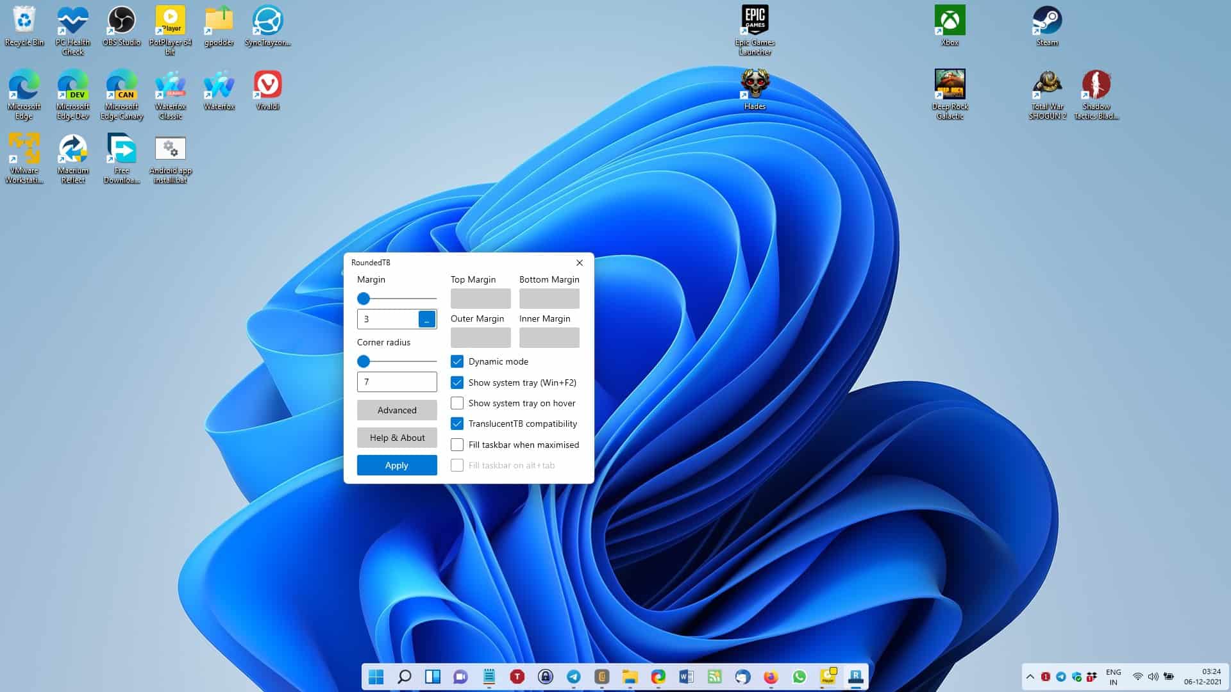Viewport: 1231px width, 692px height.
Task: Open Teams Chat from taskbar
Action: coord(461,677)
